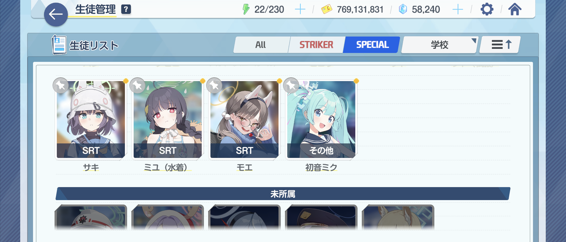Switch to the STRIKER tab
Viewport: 566px width, 242px height.
[x=316, y=45]
